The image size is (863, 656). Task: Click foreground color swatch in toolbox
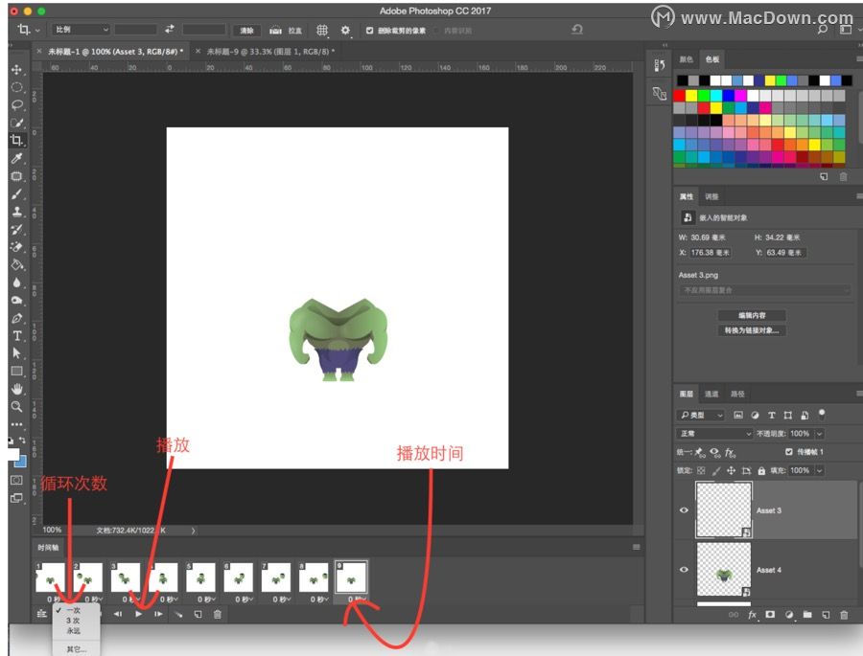click(x=13, y=454)
